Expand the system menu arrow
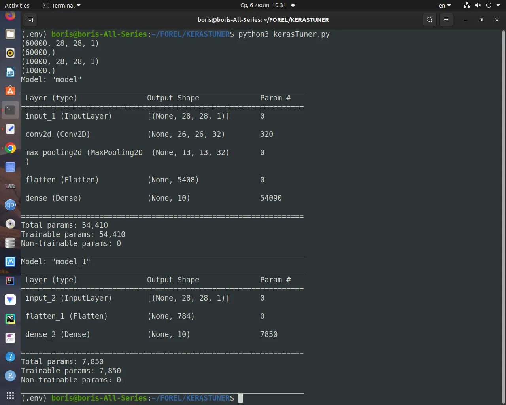The height and width of the screenshot is (405, 506). 498,5
